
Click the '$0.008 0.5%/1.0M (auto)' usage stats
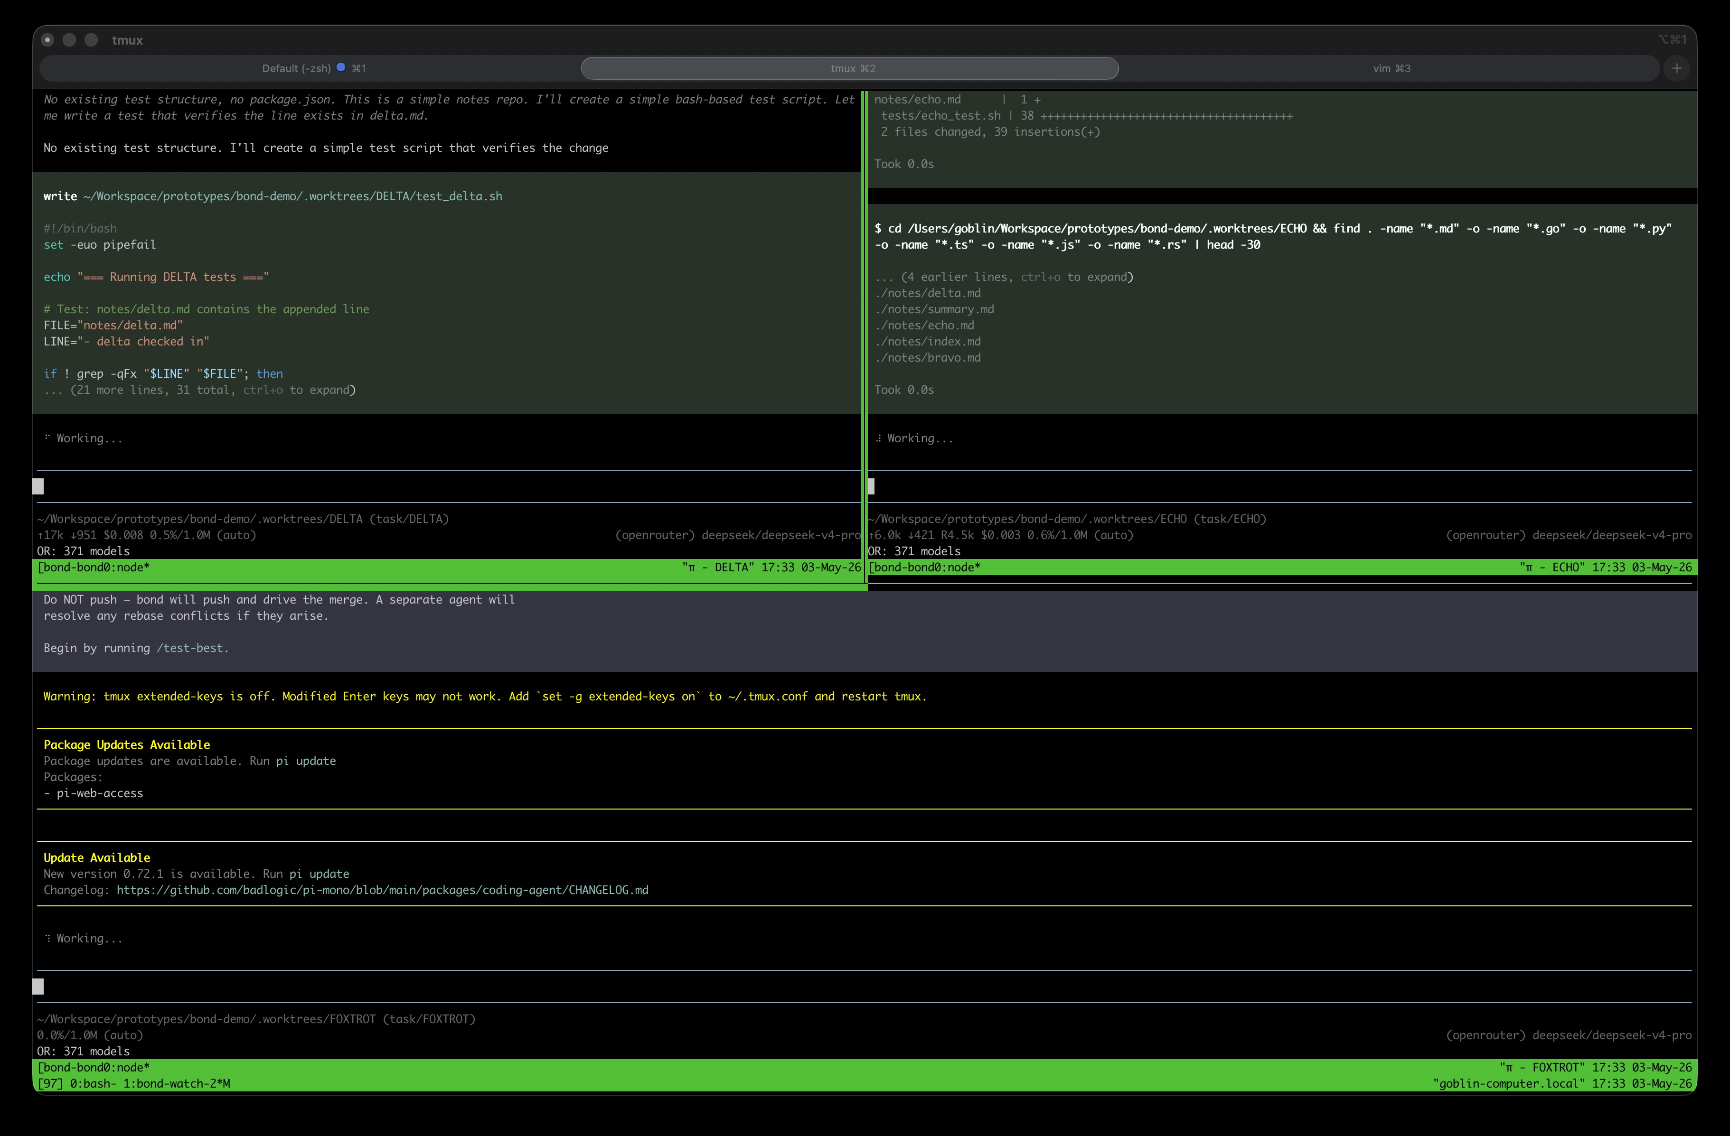pyautogui.click(x=179, y=535)
